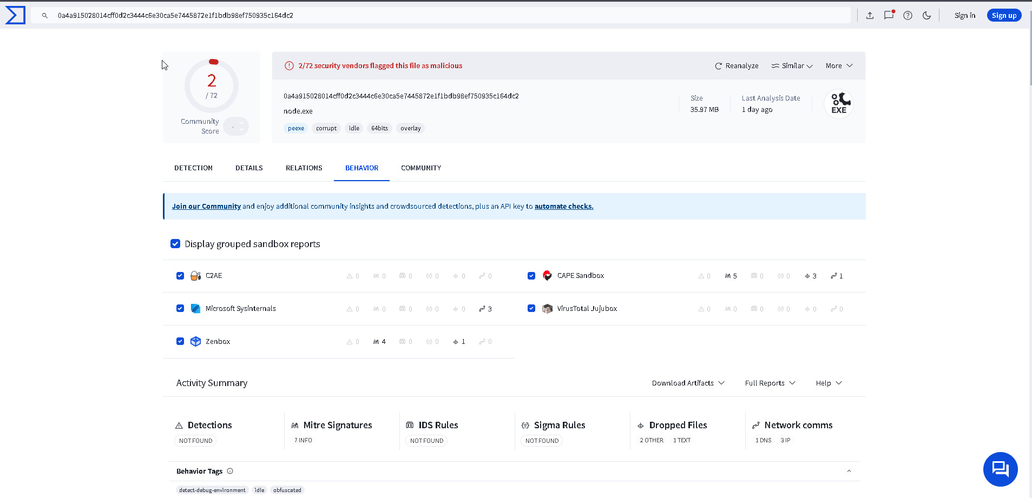Open the Similar dropdown
This screenshot has width=1032, height=498.
point(792,66)
